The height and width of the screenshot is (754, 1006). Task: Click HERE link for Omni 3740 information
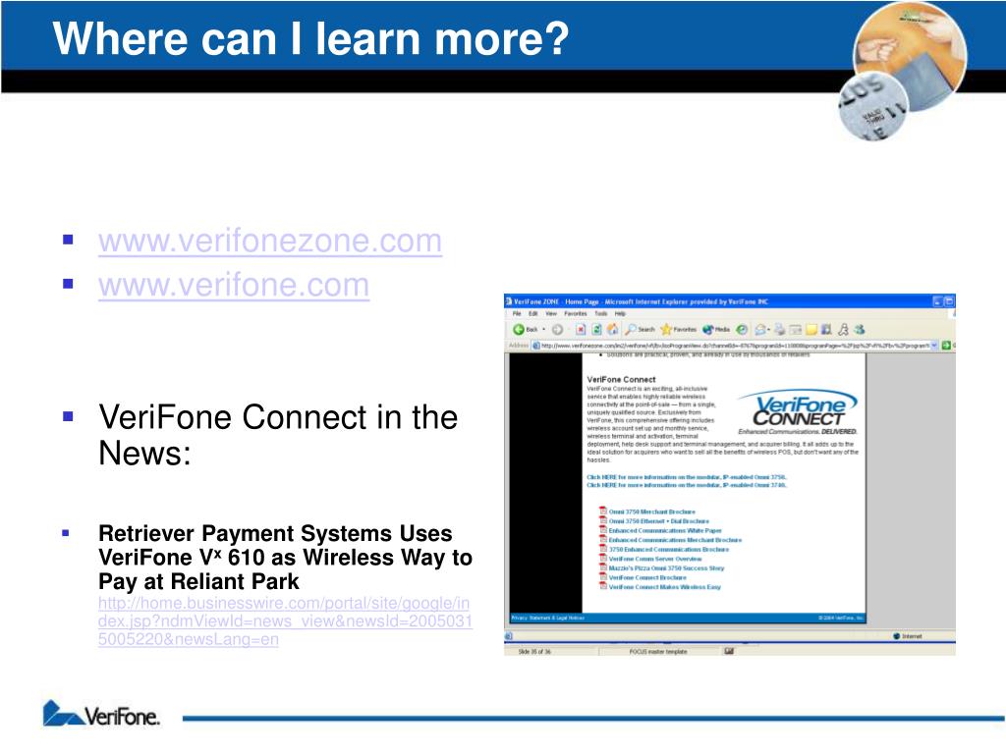tap(687, 485)
